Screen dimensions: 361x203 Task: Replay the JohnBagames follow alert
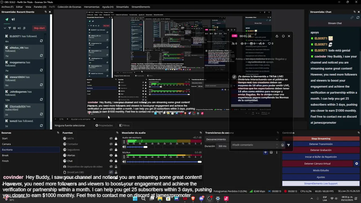tap(41, 100)
